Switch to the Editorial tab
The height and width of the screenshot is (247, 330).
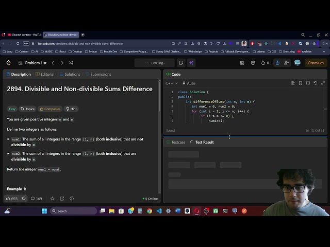tap(45, 74)
